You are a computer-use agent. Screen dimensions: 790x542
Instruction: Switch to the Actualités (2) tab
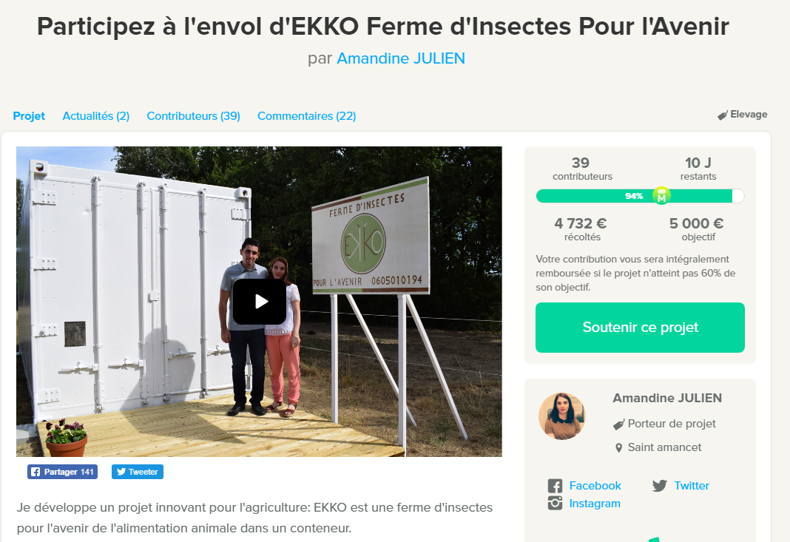click(95, 116)
